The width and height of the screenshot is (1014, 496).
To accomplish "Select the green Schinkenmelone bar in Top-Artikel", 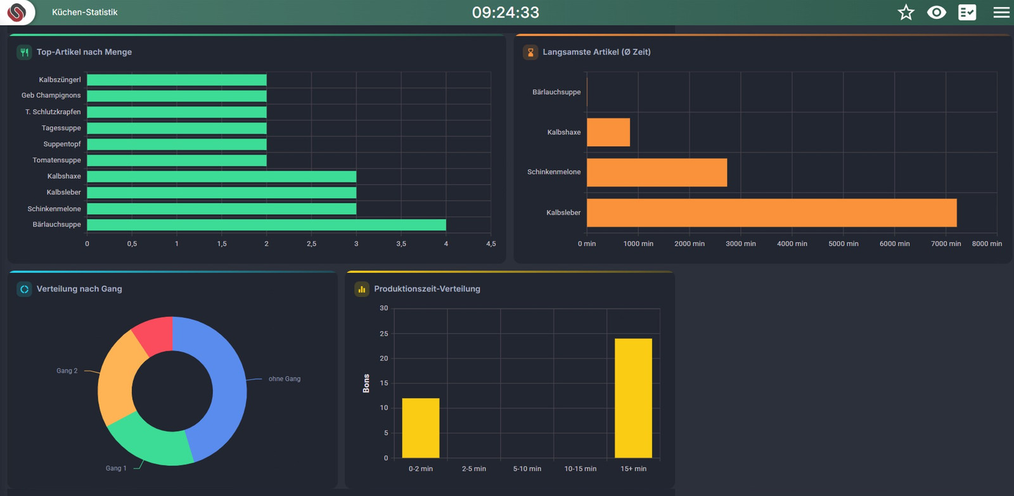I will pyautogui.click(x=222, y=208).
